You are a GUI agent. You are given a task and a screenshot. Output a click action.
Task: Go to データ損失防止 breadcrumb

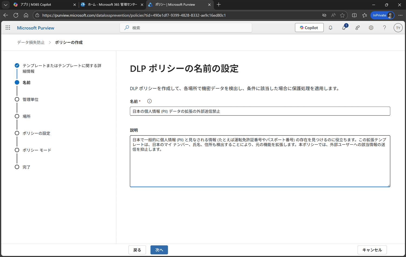point(31,42)
